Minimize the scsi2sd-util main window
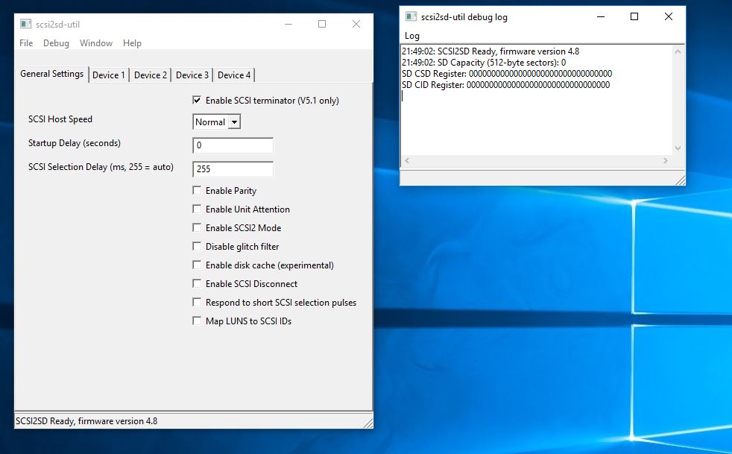Image resolution: width=732 pixels, height=454 pixels. [x=288, y=24]
